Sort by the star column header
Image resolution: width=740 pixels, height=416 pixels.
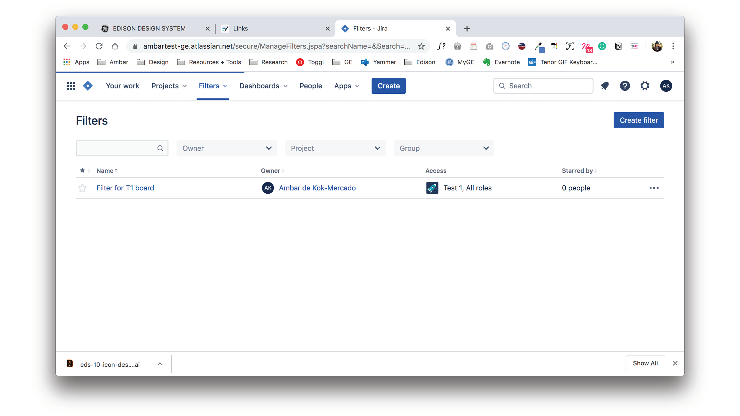[85, 171]
